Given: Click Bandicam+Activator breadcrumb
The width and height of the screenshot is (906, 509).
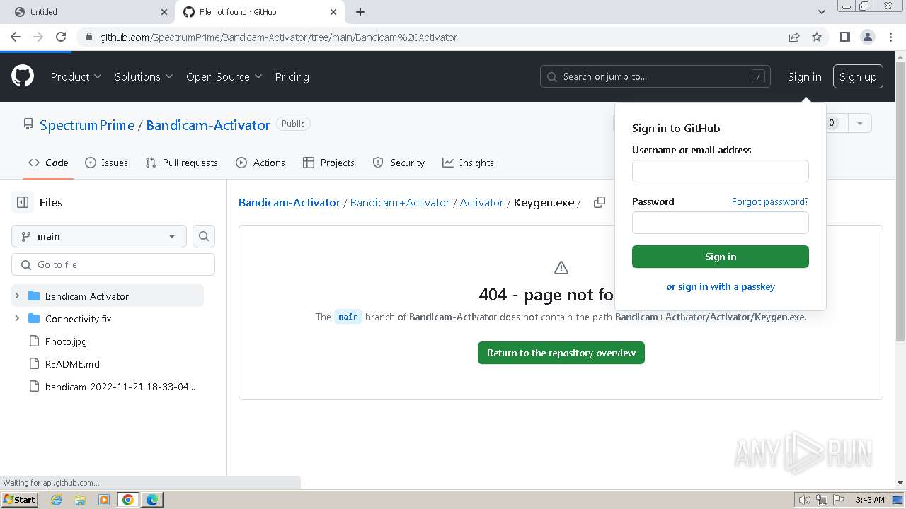Looking at the screenshot, I should pos(400,202).
